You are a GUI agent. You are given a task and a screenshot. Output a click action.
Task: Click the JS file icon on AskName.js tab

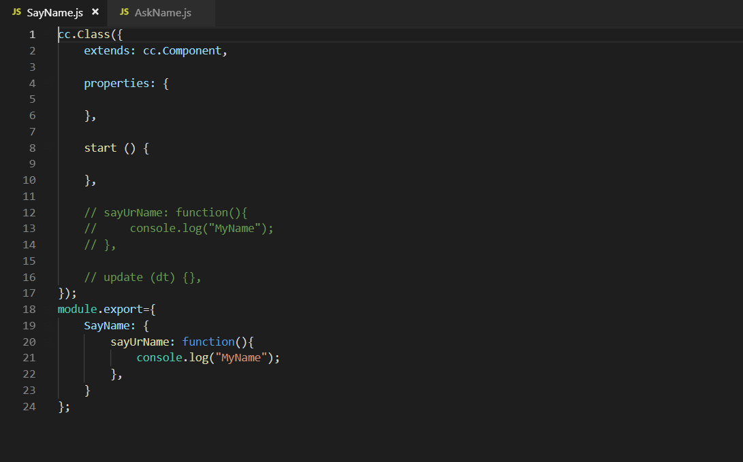click(x=125, y=13)
